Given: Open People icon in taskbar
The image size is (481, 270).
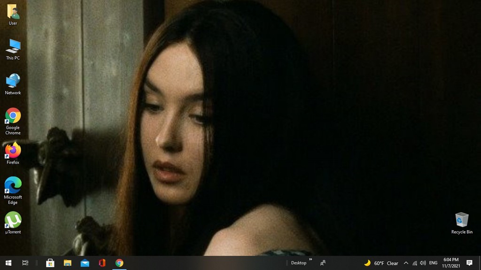Looking at the screenshot, I should 323,263.
